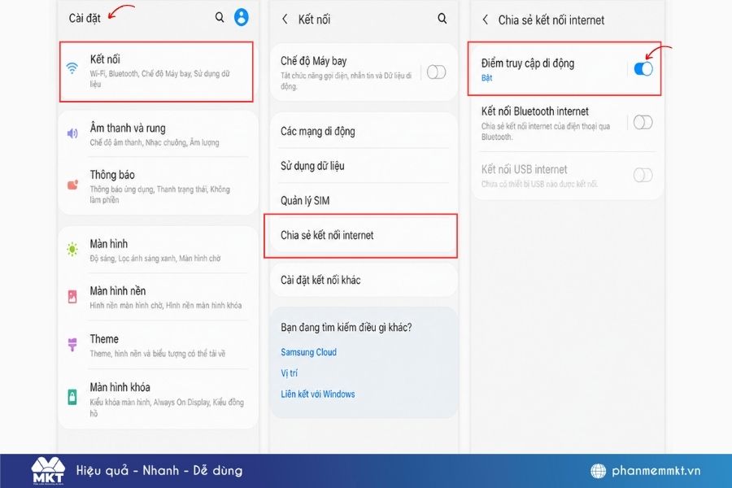Click Bạn đang tìm kiếm điều gì khác? text

tap(346, 327)
